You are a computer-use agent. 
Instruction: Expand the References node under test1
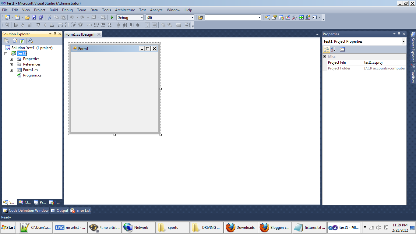[x=12, y=64]
